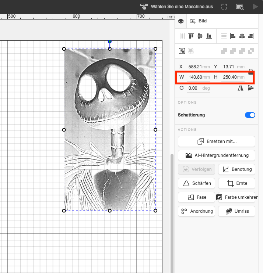Toggle the aspect ratio lock icon
This screenshot has width=263, height=273.
(250, 72)
